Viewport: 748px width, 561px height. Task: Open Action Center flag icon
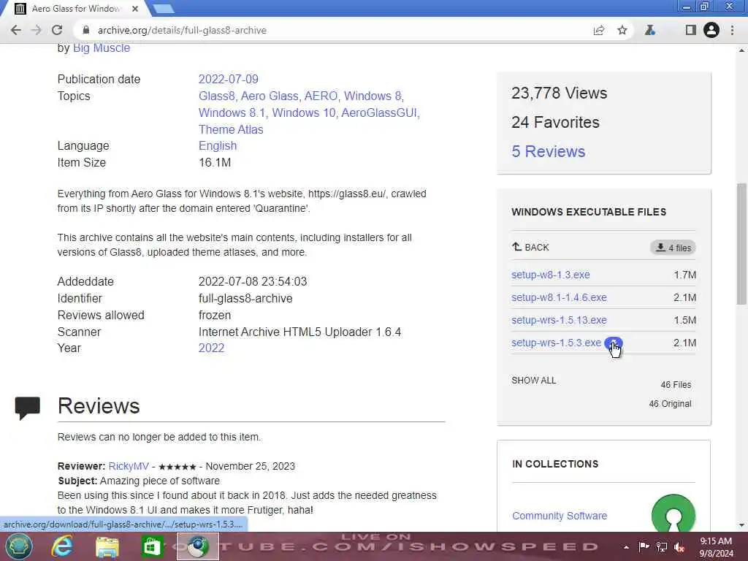pos(644,546)
